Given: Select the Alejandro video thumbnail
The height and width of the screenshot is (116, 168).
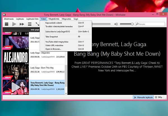Looking at the screenshot, I should [x=16, y=57].
